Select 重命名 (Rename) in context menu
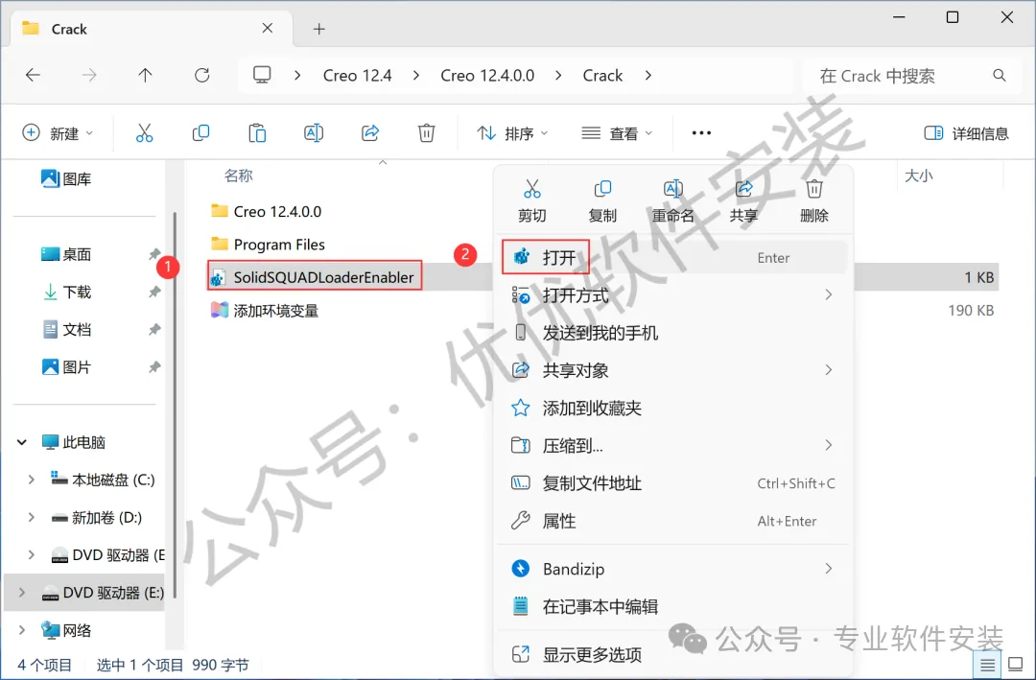 pyautogui.click(x=673, y=200)
